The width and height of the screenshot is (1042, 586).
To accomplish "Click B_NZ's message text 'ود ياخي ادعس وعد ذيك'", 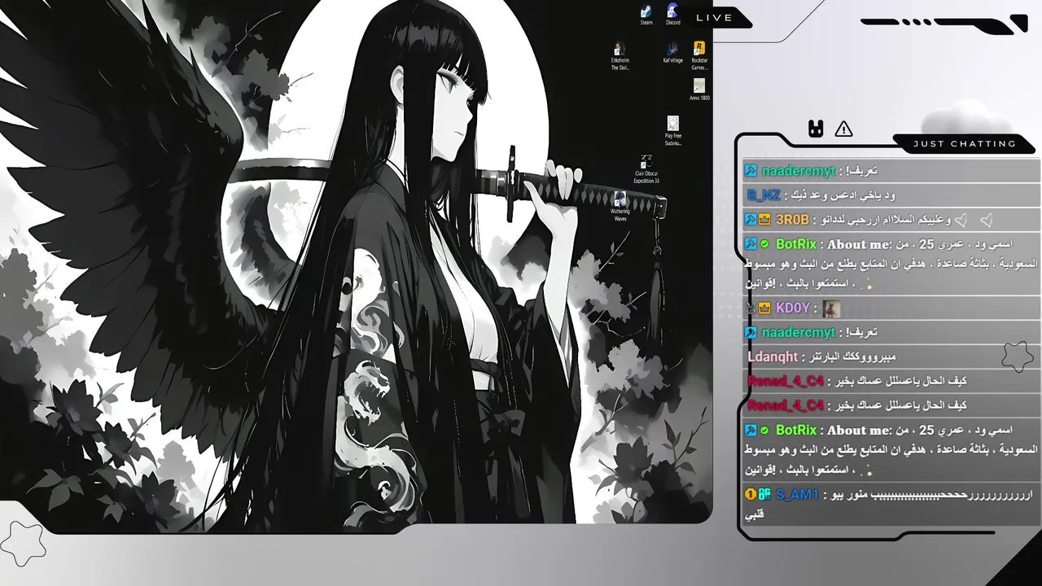I will 843,195.
